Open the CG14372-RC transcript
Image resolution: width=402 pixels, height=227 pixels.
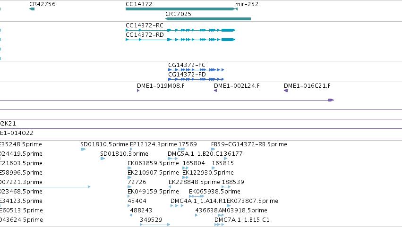180,30
